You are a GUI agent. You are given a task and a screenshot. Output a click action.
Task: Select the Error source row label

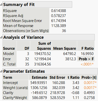[x=7, y=59]
